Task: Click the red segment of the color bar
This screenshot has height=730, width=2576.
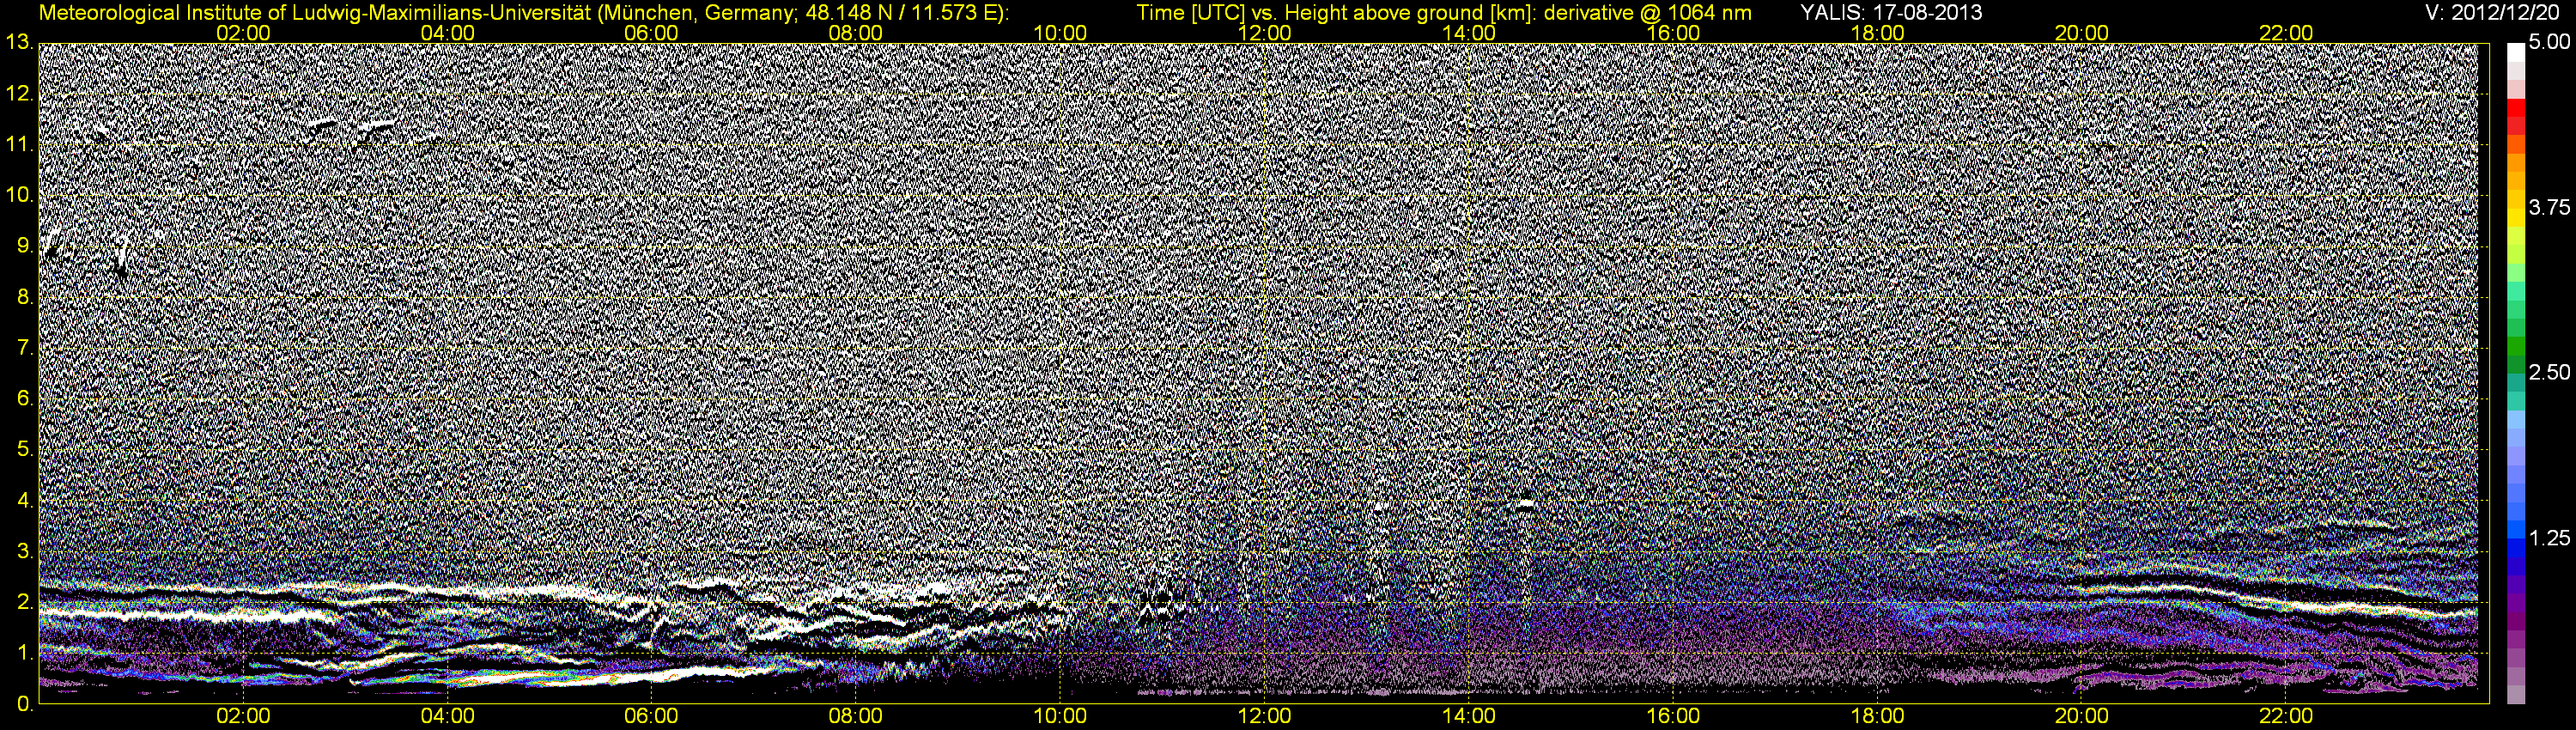Action: tap(2515, 108)
